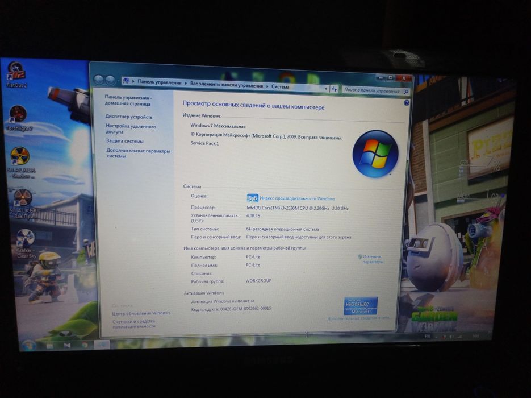This screenshot has width=531, height=398.
Task: Click the genuine Microsoft software badge
Action: tap(361, 306)
